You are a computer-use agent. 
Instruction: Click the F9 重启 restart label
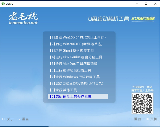tap(135, 119)
